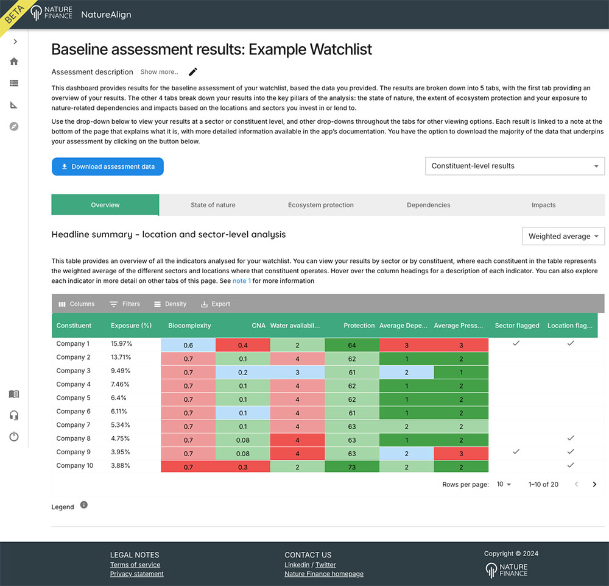
Task: Open the Constituent-level results dropdown
Action: click(515, 166)
